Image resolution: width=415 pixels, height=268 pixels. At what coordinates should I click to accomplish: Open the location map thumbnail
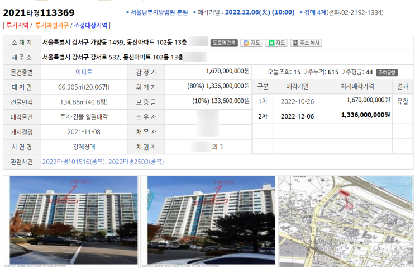[346, 222]
